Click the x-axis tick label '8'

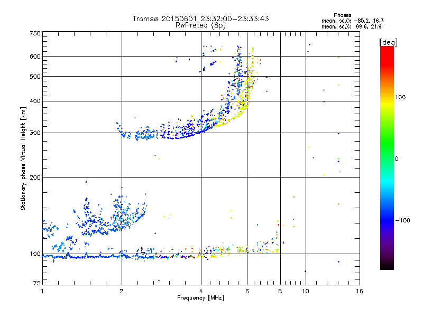280,291
